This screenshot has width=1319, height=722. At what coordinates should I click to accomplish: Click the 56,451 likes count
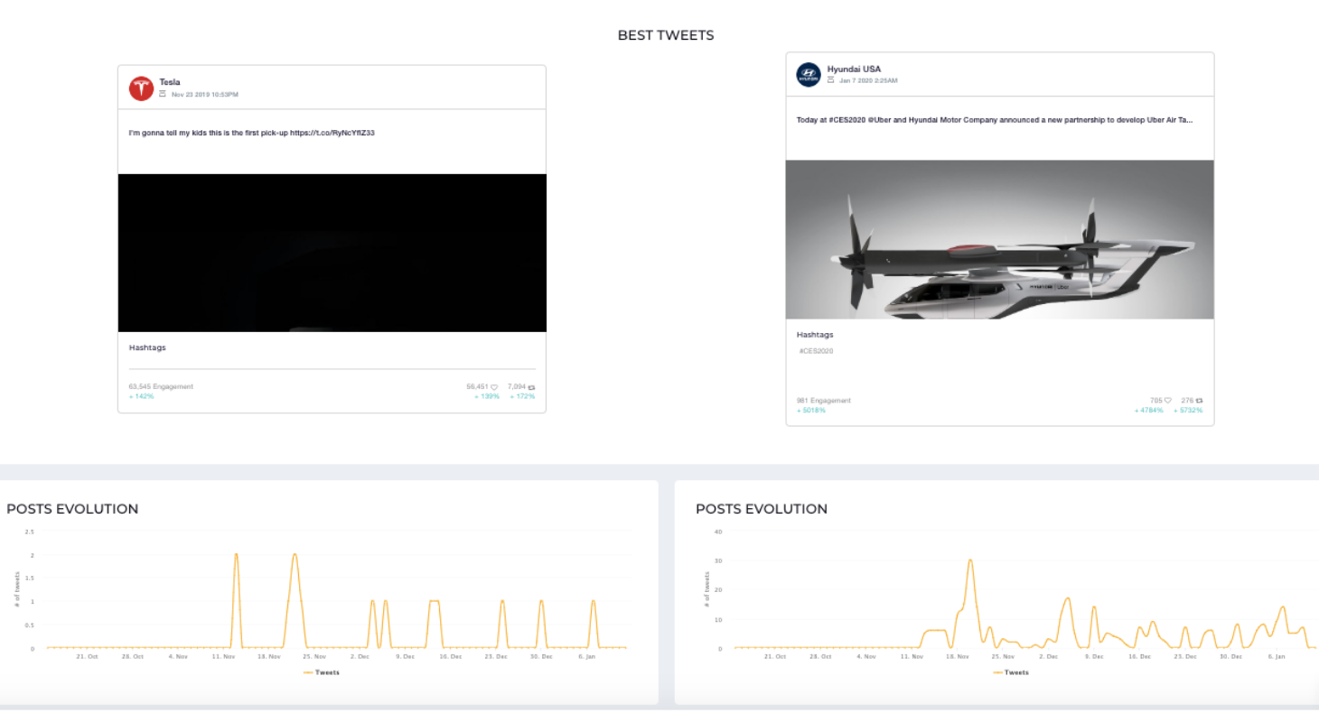(477, 386)
